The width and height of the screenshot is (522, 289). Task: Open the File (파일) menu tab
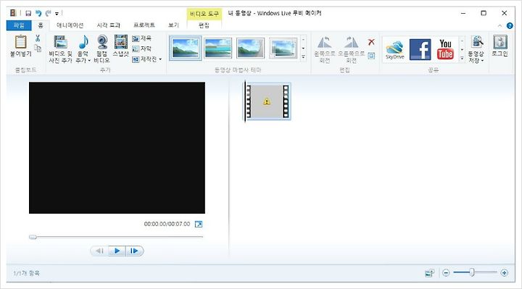pos(19,25)
